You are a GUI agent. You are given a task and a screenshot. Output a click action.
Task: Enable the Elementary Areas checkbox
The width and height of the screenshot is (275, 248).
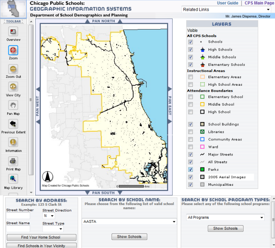[x=191, y=77]
